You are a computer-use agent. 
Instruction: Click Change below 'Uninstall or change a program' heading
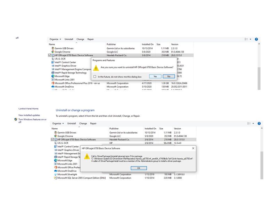pos(83,123)
